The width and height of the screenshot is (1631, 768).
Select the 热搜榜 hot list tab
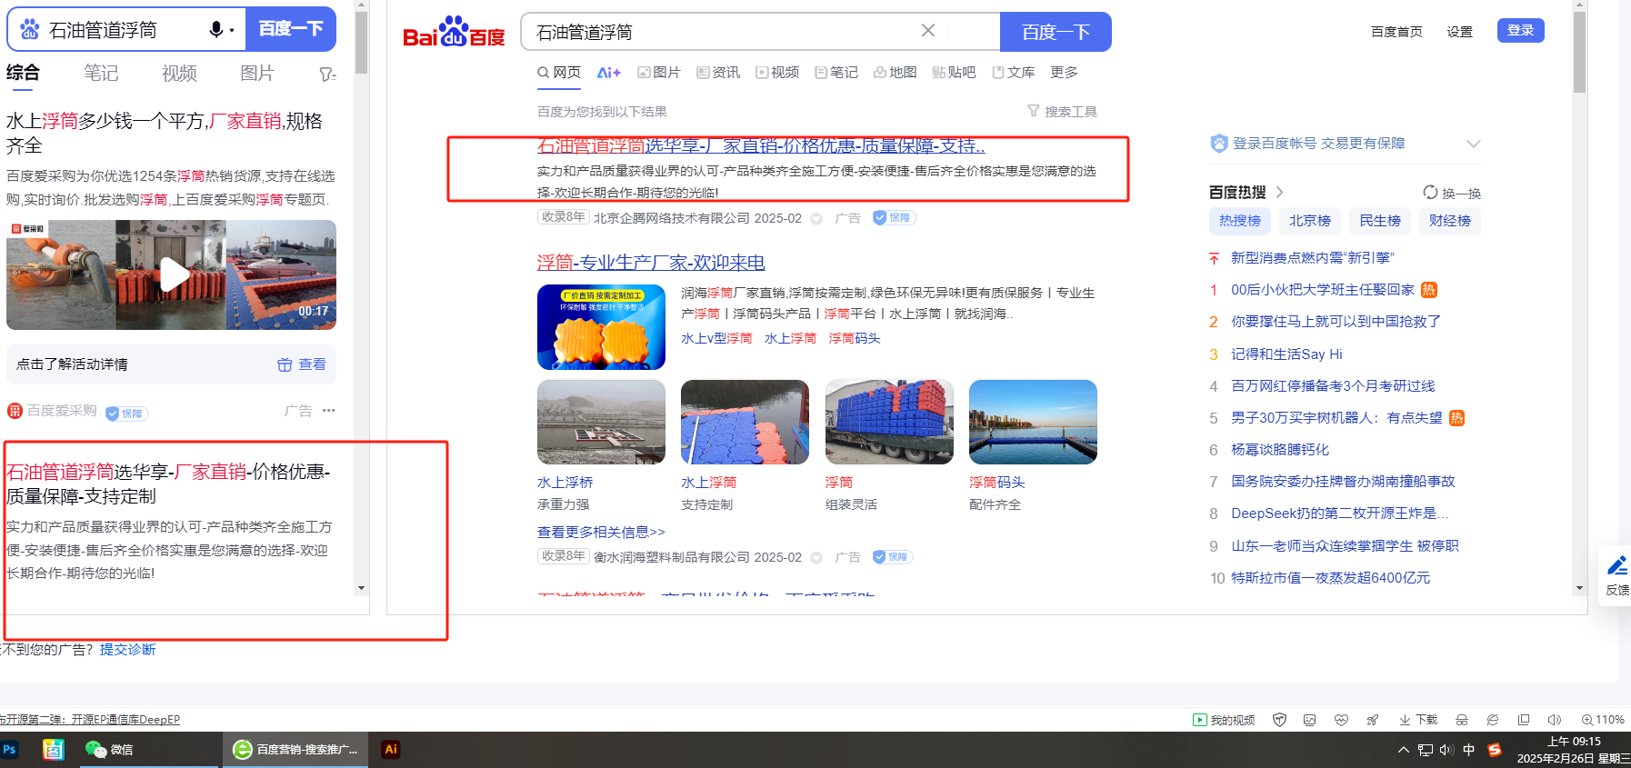pyautogui.click(x=1240, y=221)
